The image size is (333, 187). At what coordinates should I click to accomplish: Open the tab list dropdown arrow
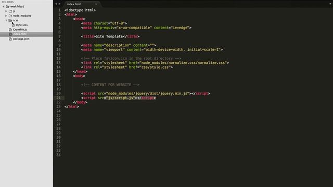(x=330, y=4)
